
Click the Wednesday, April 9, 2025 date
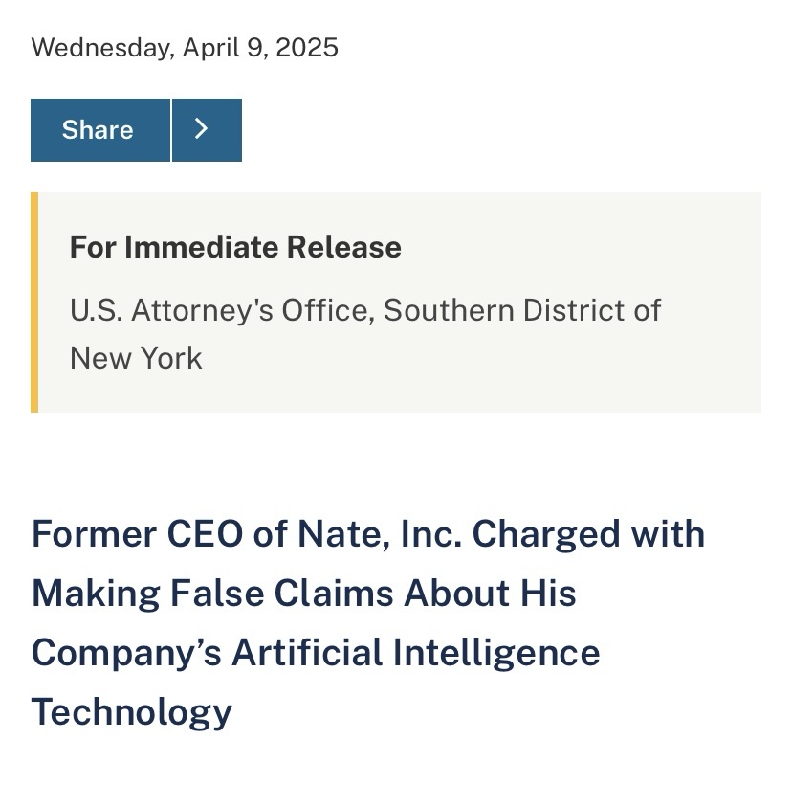coord(185,48)
